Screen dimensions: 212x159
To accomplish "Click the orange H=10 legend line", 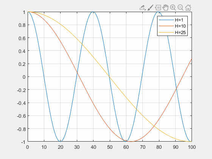I will (166, 26).
